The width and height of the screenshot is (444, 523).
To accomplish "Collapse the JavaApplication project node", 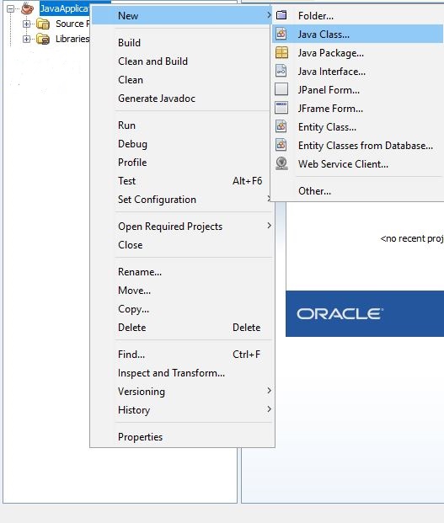I will pyautogui.click(x=11, y=8).
